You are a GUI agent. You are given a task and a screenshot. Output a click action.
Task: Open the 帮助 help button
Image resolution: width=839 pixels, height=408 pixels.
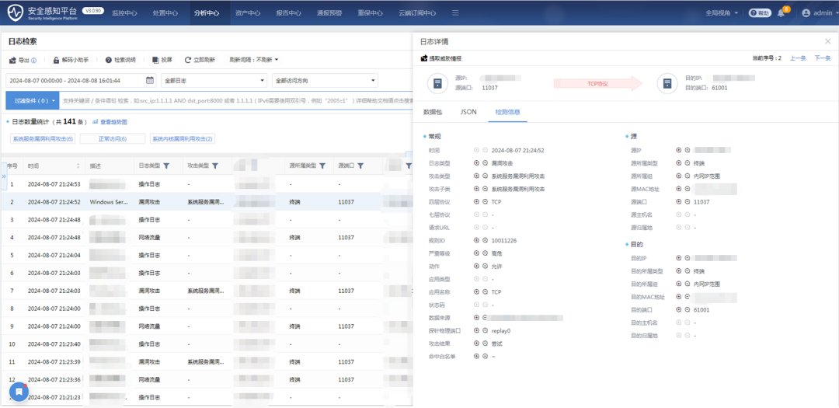pyautogui.click(x=760, y=13)
